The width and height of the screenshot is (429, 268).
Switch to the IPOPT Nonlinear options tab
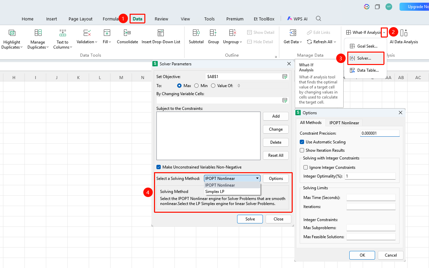tap(344, 123)
